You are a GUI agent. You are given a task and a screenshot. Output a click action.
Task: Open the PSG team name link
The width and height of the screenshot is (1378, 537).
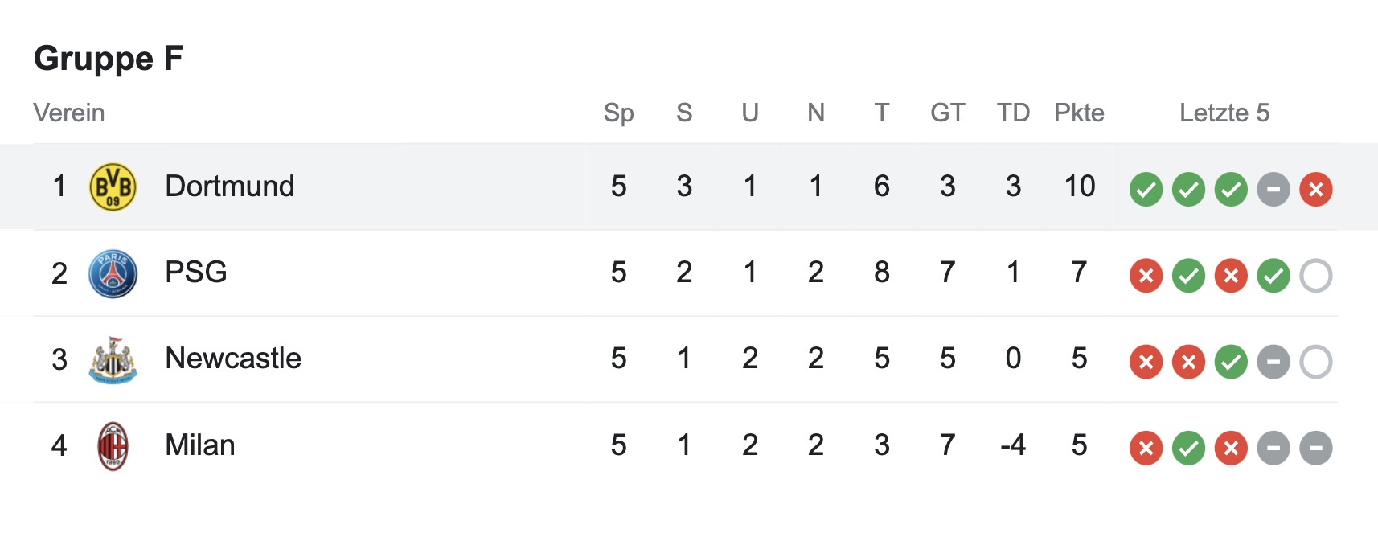(196, 273)
